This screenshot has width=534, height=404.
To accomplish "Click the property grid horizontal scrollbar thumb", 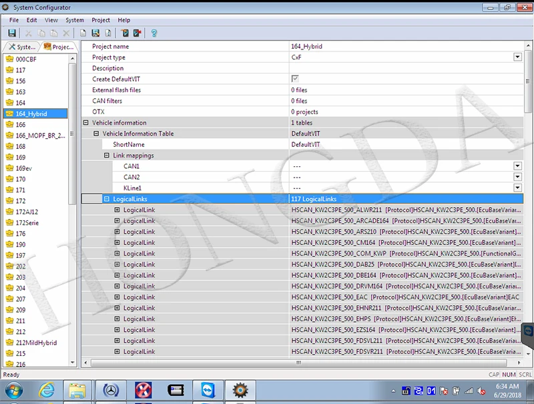I will point(298,363).
